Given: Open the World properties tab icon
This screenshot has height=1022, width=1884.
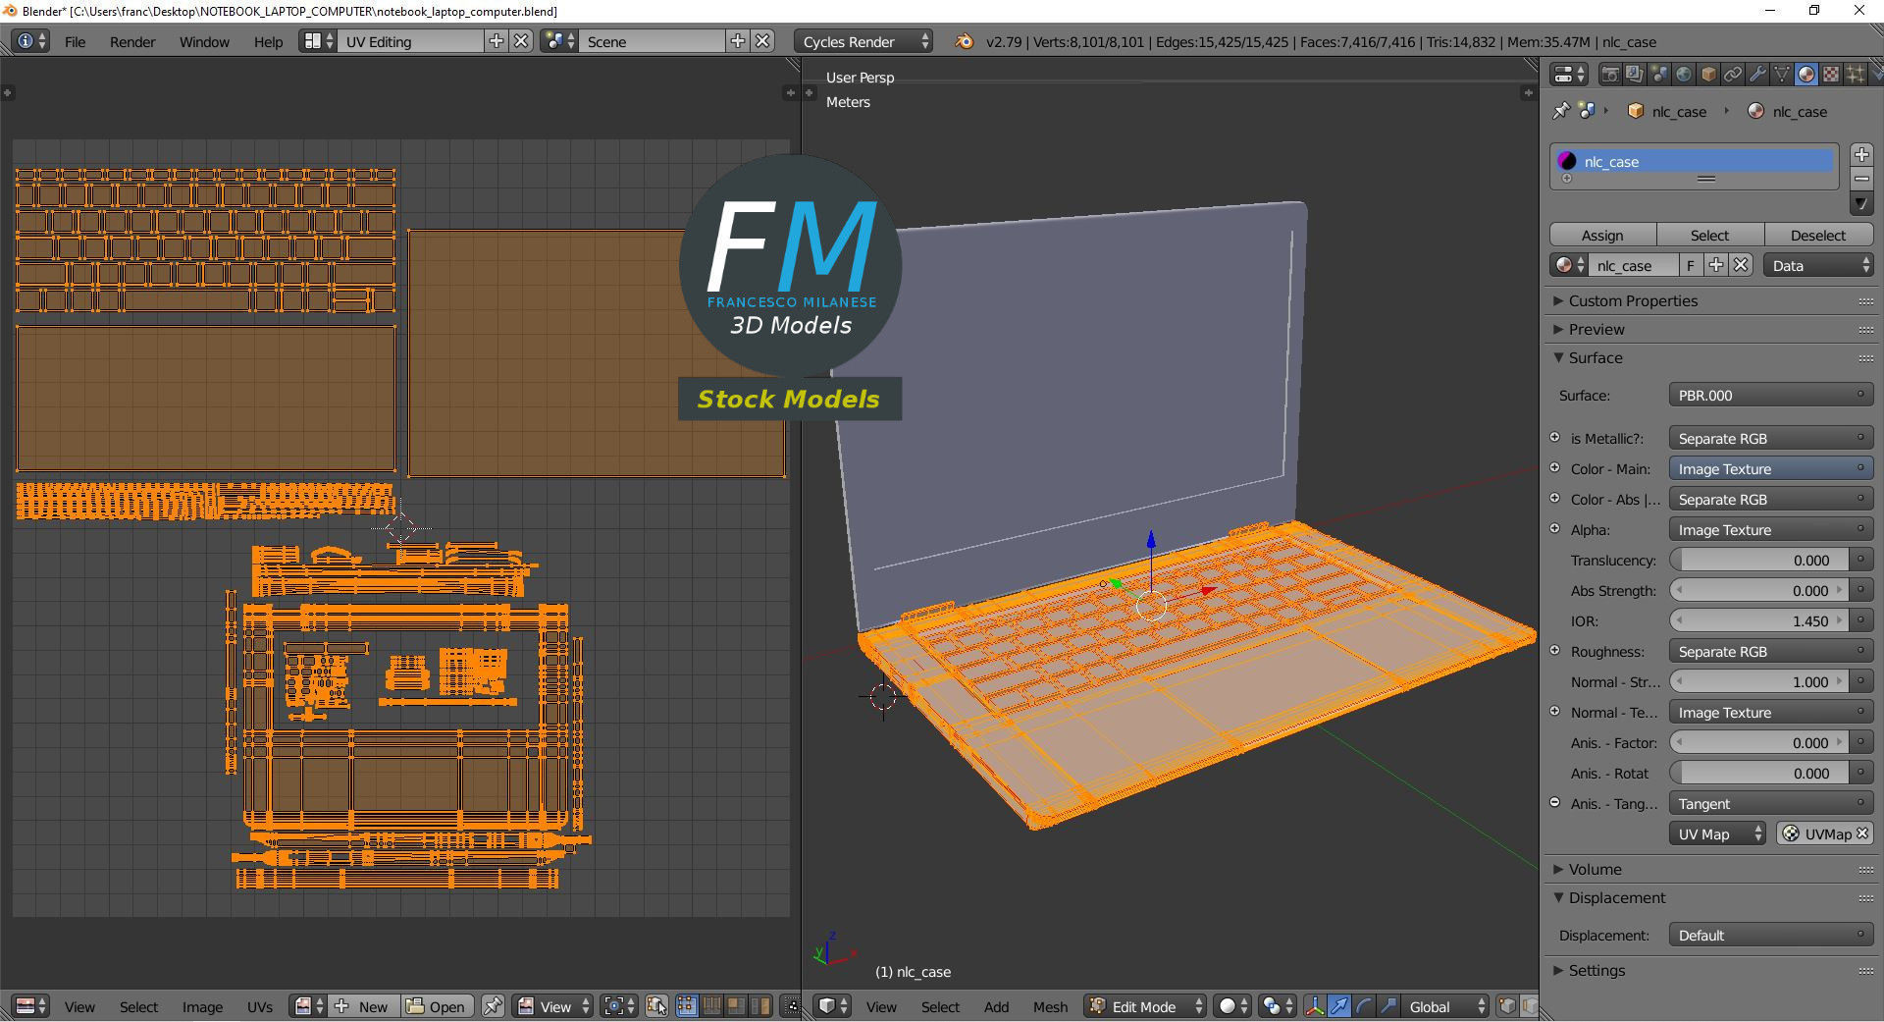Looking at the screenshot, I should (1684, 74).
